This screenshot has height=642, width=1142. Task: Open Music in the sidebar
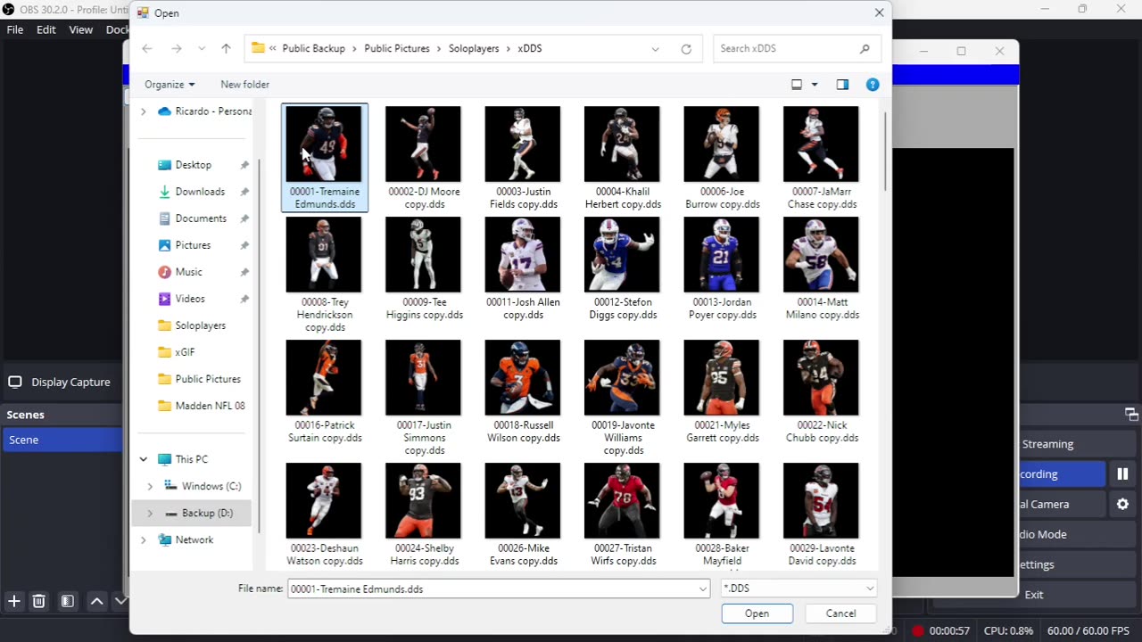pos(188,272)
